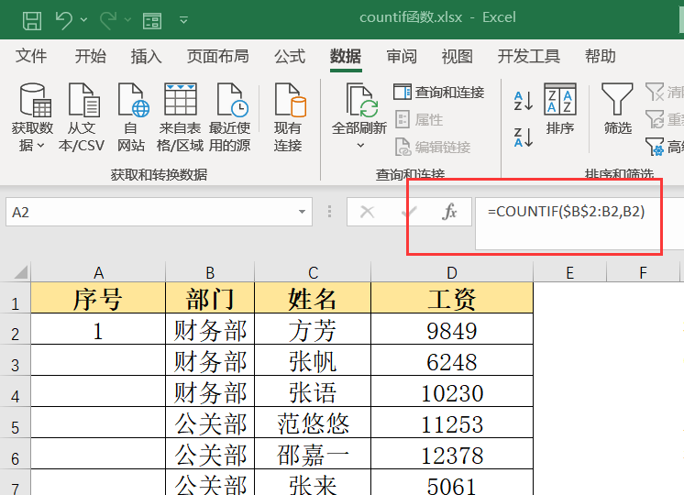684x495 pixels.
Task: Click the salary cell 12378
Action: click(x=452, y=454)
